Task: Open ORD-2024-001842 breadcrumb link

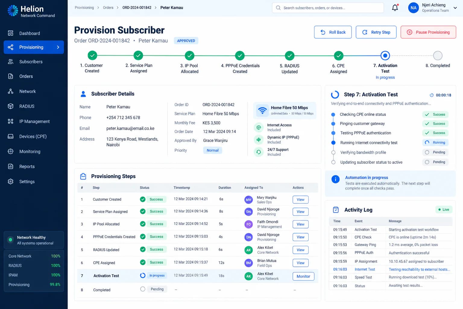Action: click(x=137, y=8)
